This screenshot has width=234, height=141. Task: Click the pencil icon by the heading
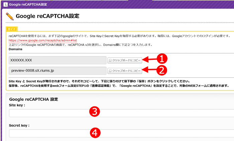click(10, 16)
